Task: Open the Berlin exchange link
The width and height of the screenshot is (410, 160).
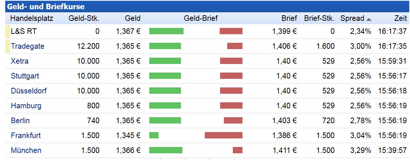Action: tap(20, 121)
